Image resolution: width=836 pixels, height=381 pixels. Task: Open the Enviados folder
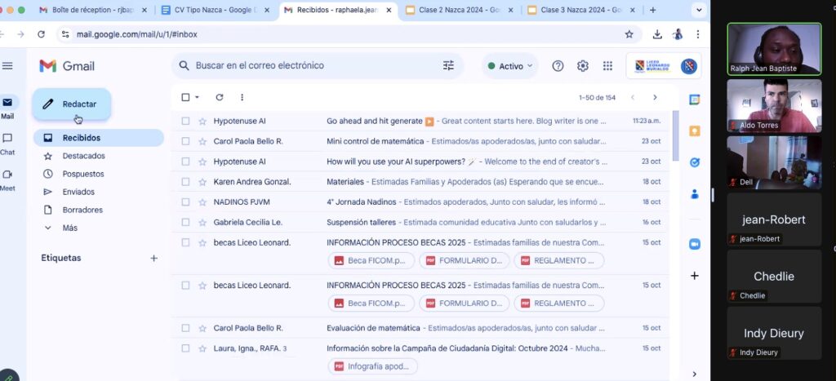[78, 192]
